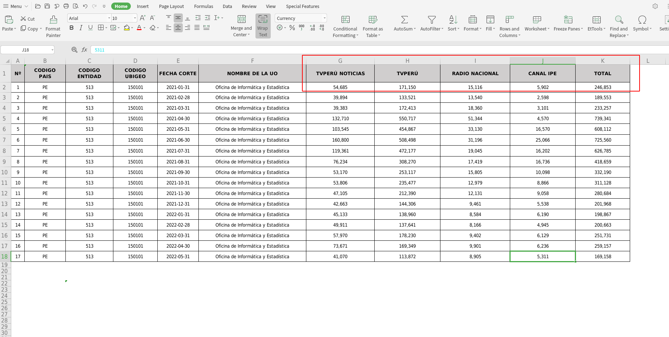The height and width of the screenshot is (337, 669).
Task: Expand the Currency number format dropdown
Action: tap(325, 18)
